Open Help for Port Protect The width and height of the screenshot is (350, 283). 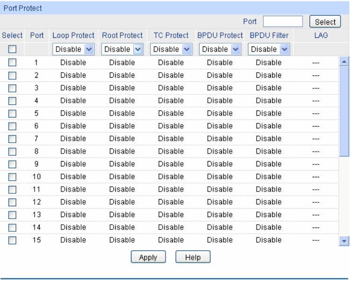point(193,257)
